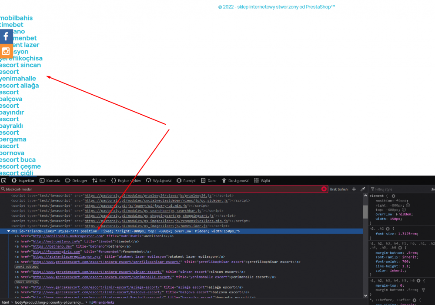435x305 pixels.
Task: Click the highlighter icon beside the h2, .h2 selector
Action: pyautogui.click(x=388, y=229)
